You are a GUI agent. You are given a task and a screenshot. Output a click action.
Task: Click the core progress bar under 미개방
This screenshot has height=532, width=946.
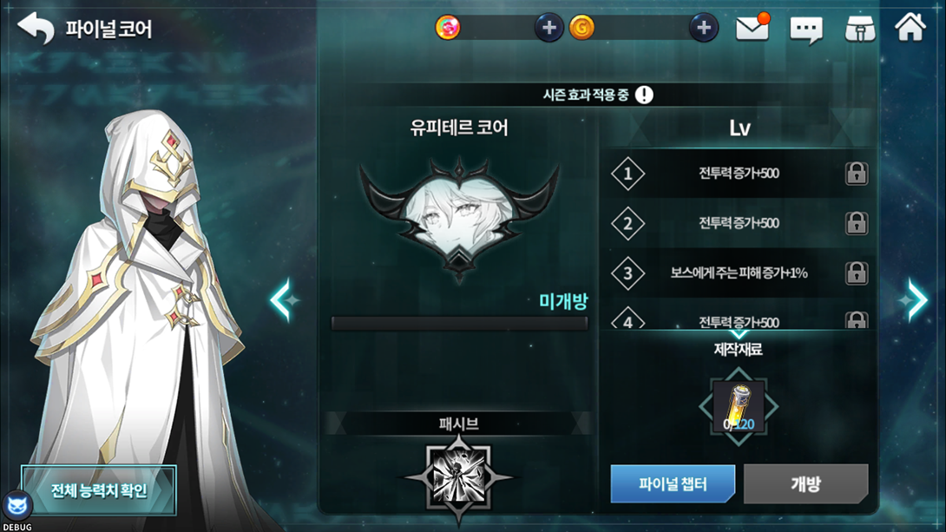pos(459,324)
